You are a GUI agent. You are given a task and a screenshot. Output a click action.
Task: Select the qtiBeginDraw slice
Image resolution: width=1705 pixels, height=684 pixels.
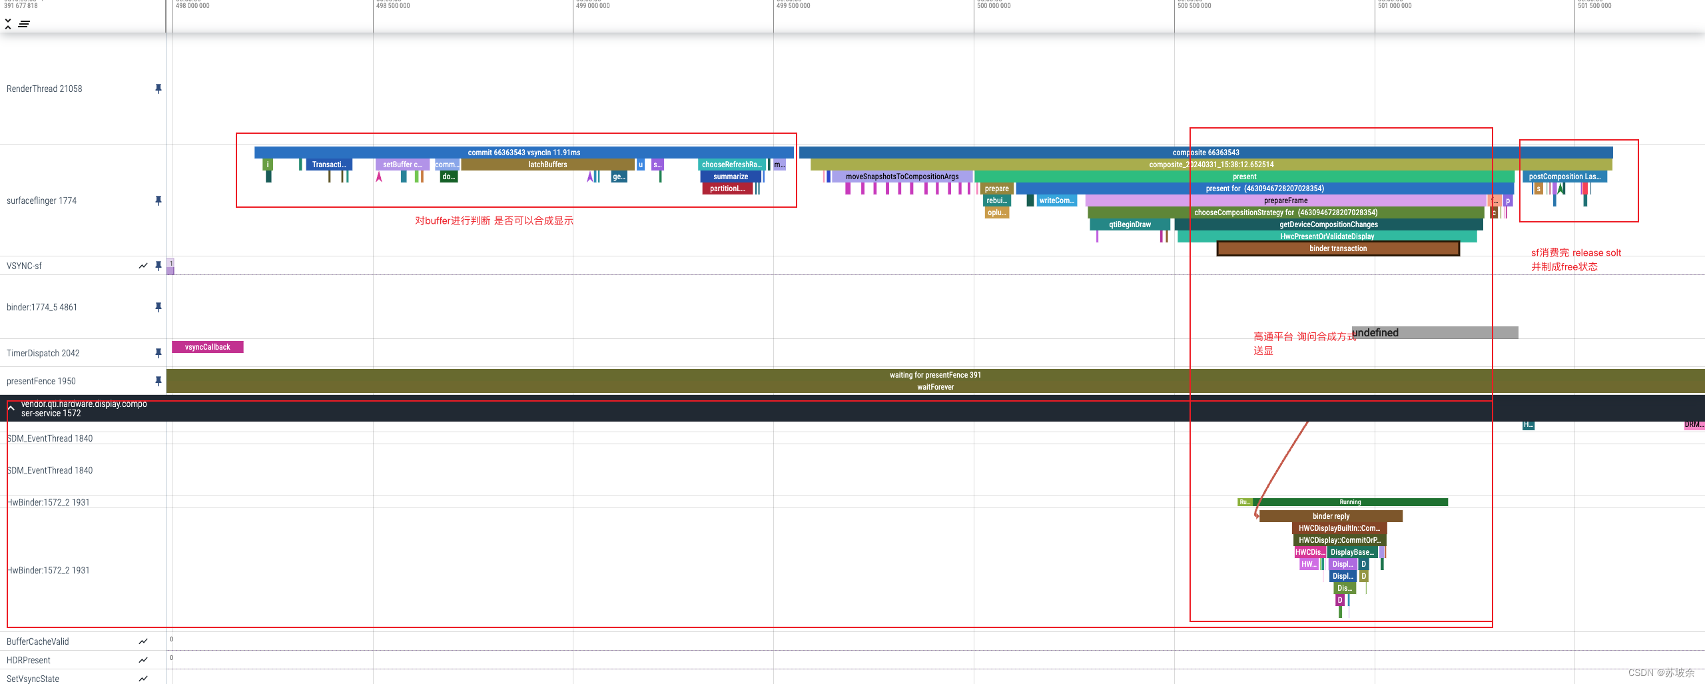coord(1130,224)
